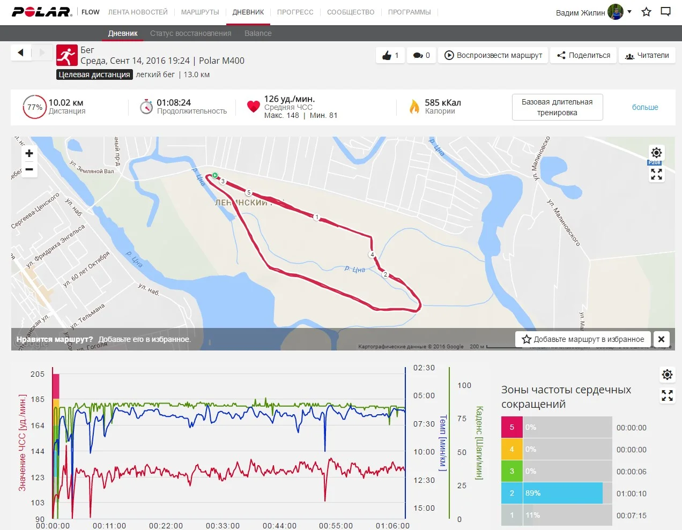Click the Polar logo

[42, 12]
